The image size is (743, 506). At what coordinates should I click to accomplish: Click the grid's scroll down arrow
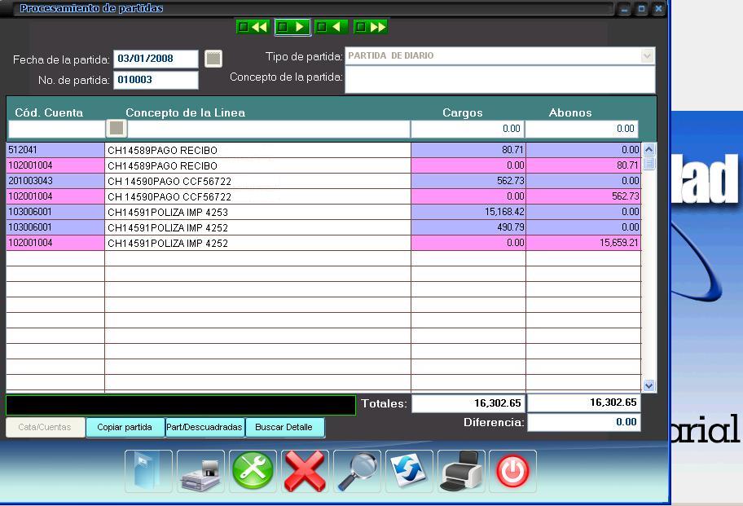tap(648, 385)
